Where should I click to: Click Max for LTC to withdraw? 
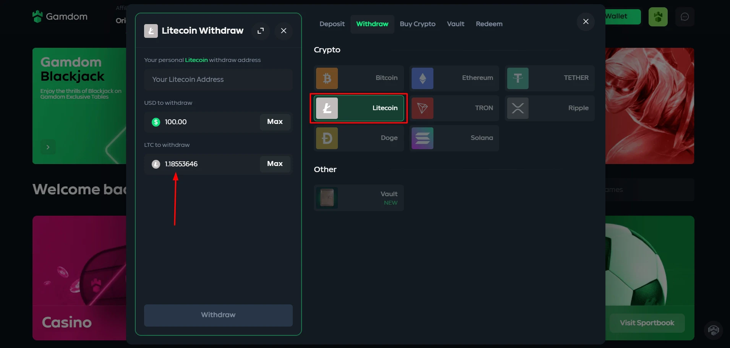tap(275, 164)
